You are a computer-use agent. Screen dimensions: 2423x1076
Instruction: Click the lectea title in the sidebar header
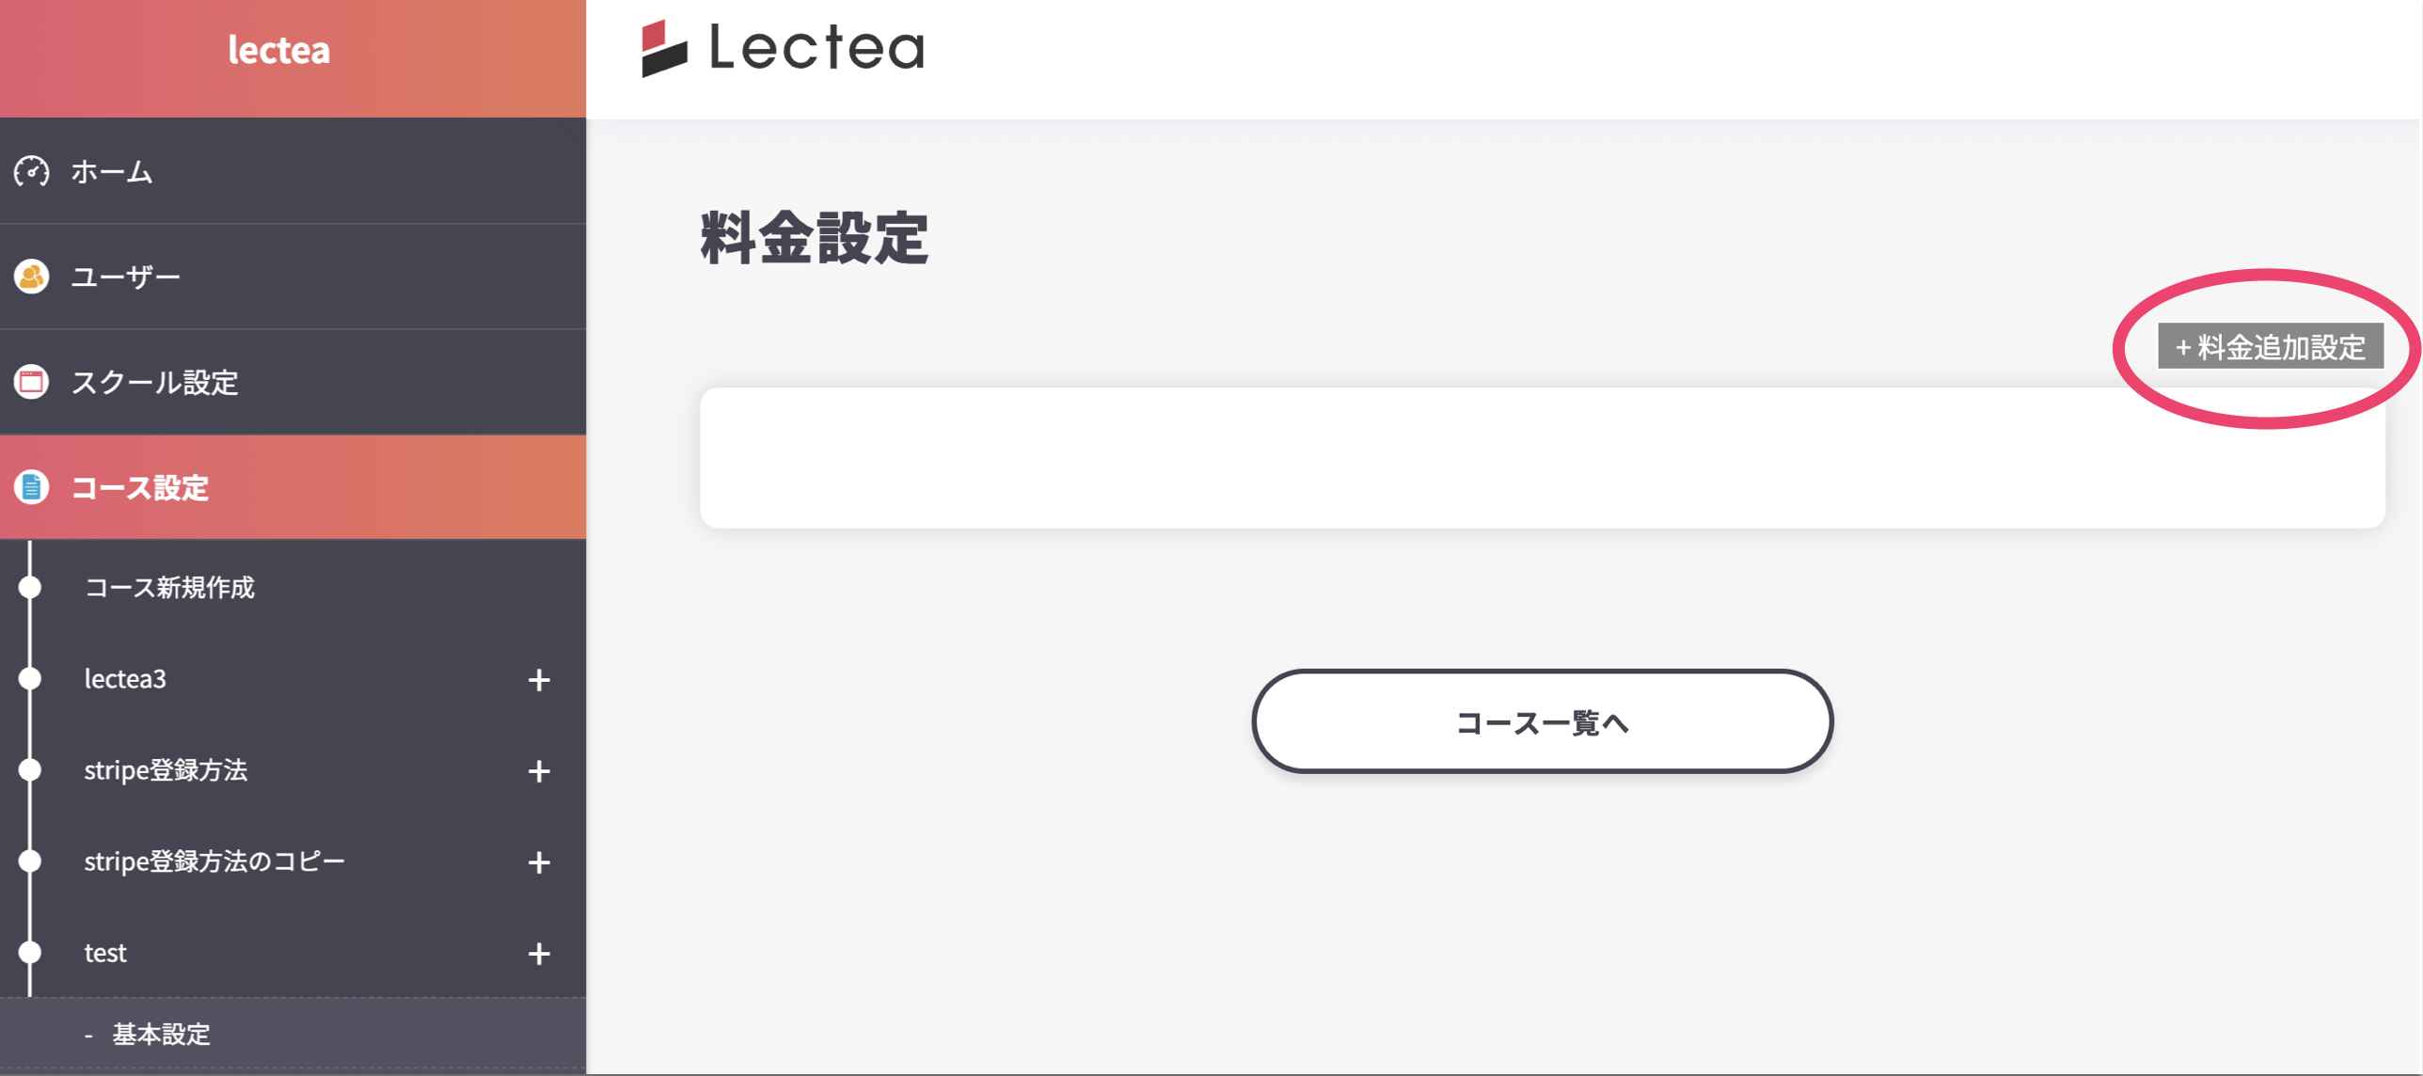click(x=277, y=50)
